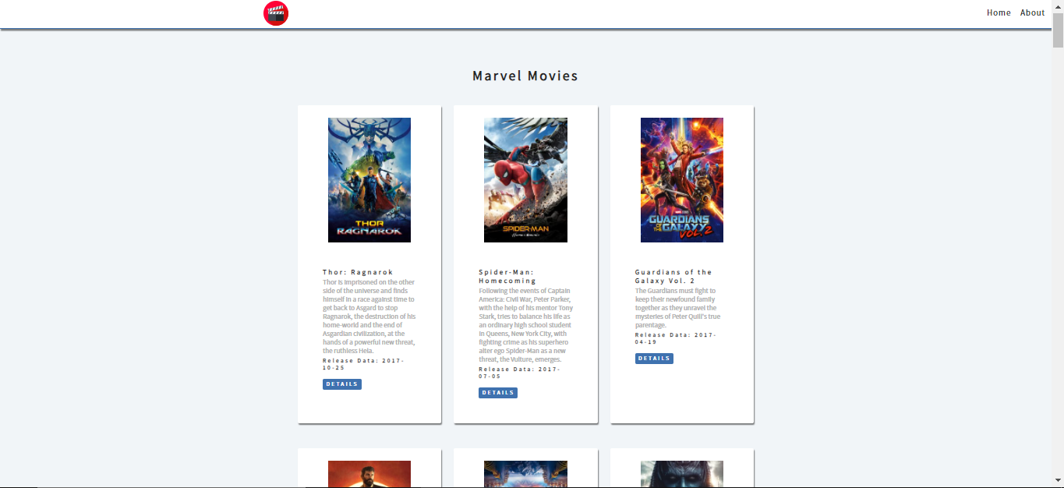This screenshot has width=1064, height=488.
Task: Open Details for Thor: Ragnarok
Action: point(342,384)
